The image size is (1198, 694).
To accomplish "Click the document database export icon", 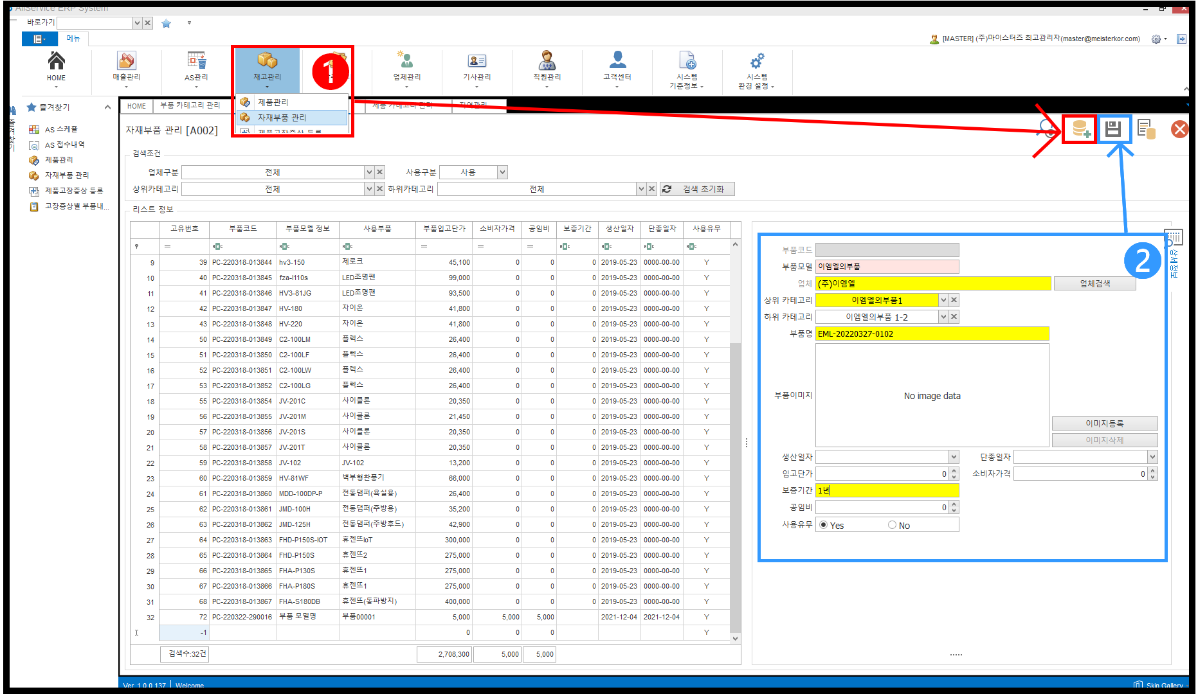I will [1147, 129].
